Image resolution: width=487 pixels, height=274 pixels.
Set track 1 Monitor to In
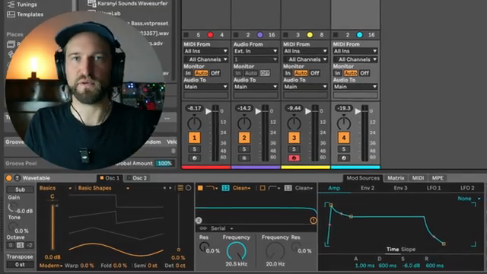[x=188, y=73]
